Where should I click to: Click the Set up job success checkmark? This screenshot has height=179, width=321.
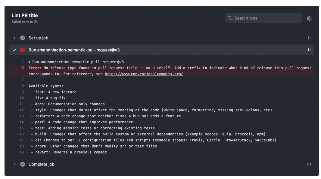click(23, 38)
